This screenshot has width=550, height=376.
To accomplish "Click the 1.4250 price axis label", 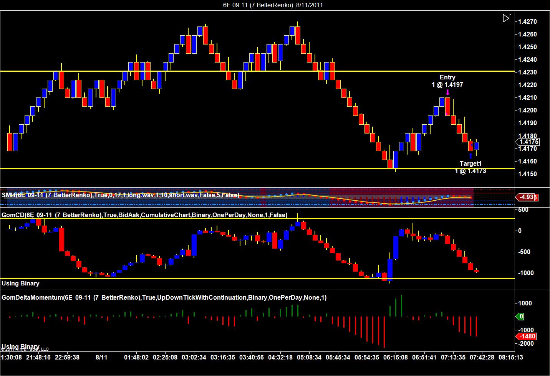I will pyautogui.click(x=528, y=47).
